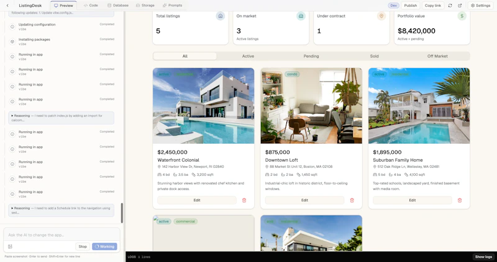Select the All filter

click(x=185, y=56)
